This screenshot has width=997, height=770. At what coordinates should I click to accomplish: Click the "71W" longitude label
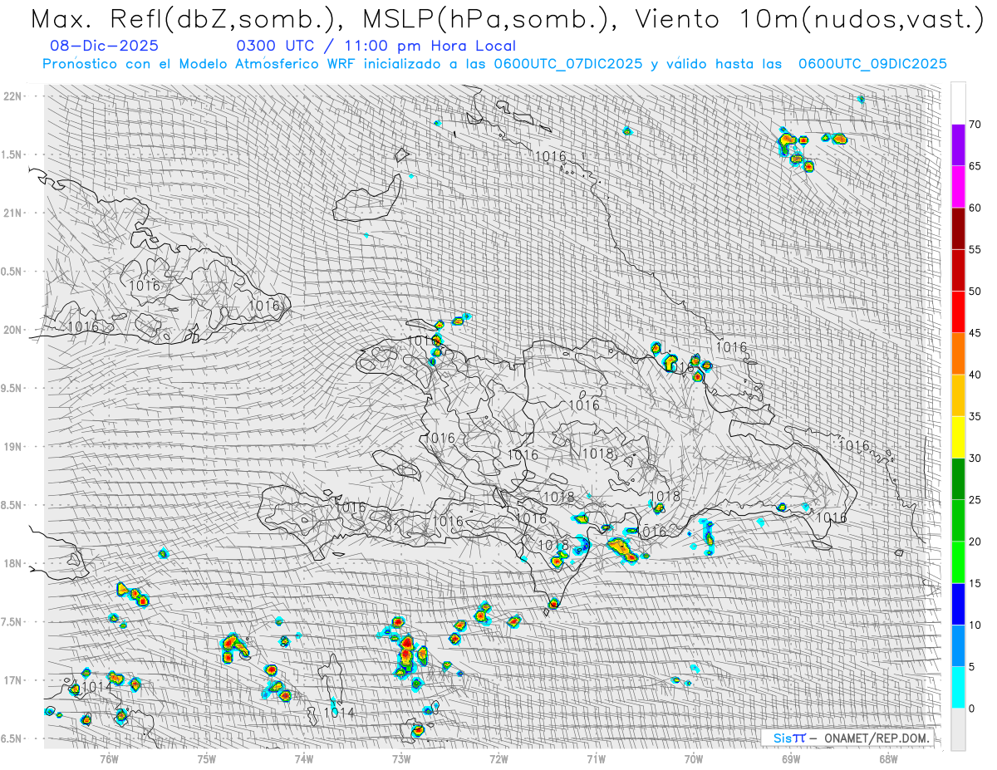tap(596, 758)
